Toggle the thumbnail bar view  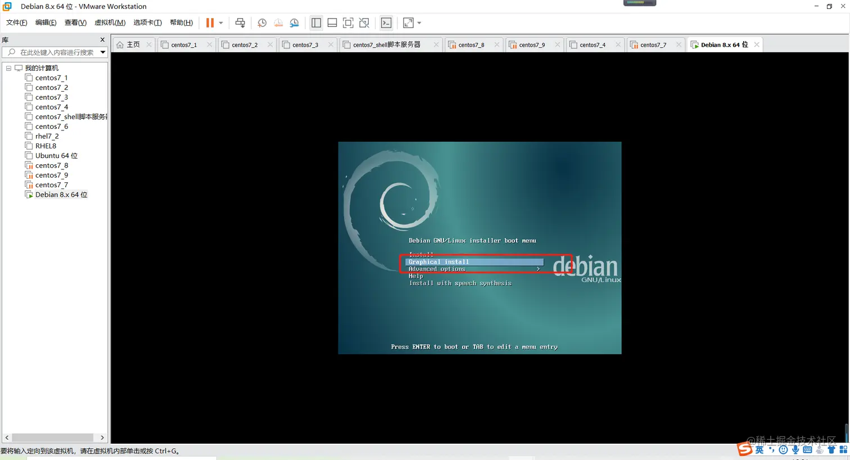[332, 22]
